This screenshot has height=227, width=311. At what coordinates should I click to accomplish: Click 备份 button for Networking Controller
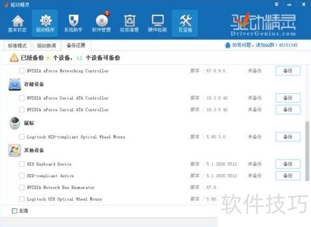pyautogui.click(x=288, y=71)
